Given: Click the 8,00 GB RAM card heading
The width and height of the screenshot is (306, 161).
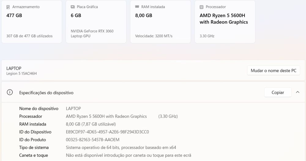Looking at the screenshot, I should coord(144,15).
